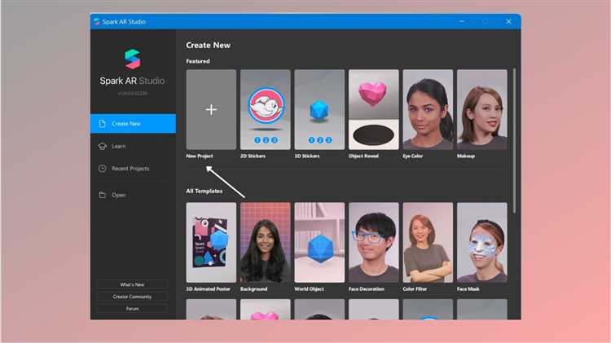
Task: Click the Open folder icon
Action: [102, 195]
